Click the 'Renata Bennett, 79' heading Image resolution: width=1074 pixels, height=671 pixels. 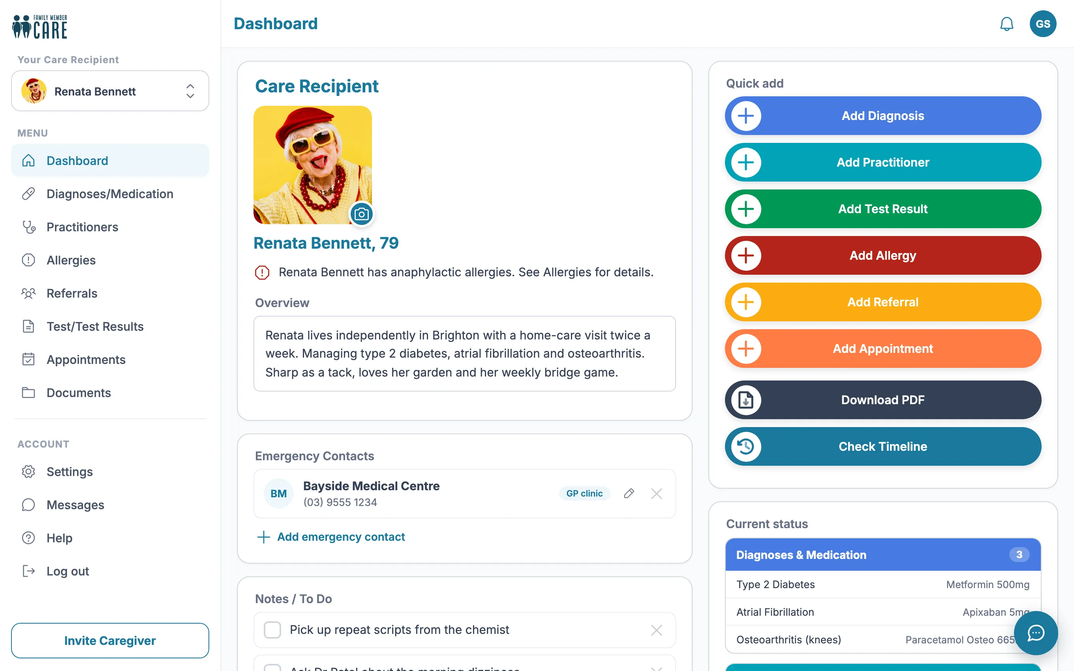pyautogui.click(x=326, y=243)
